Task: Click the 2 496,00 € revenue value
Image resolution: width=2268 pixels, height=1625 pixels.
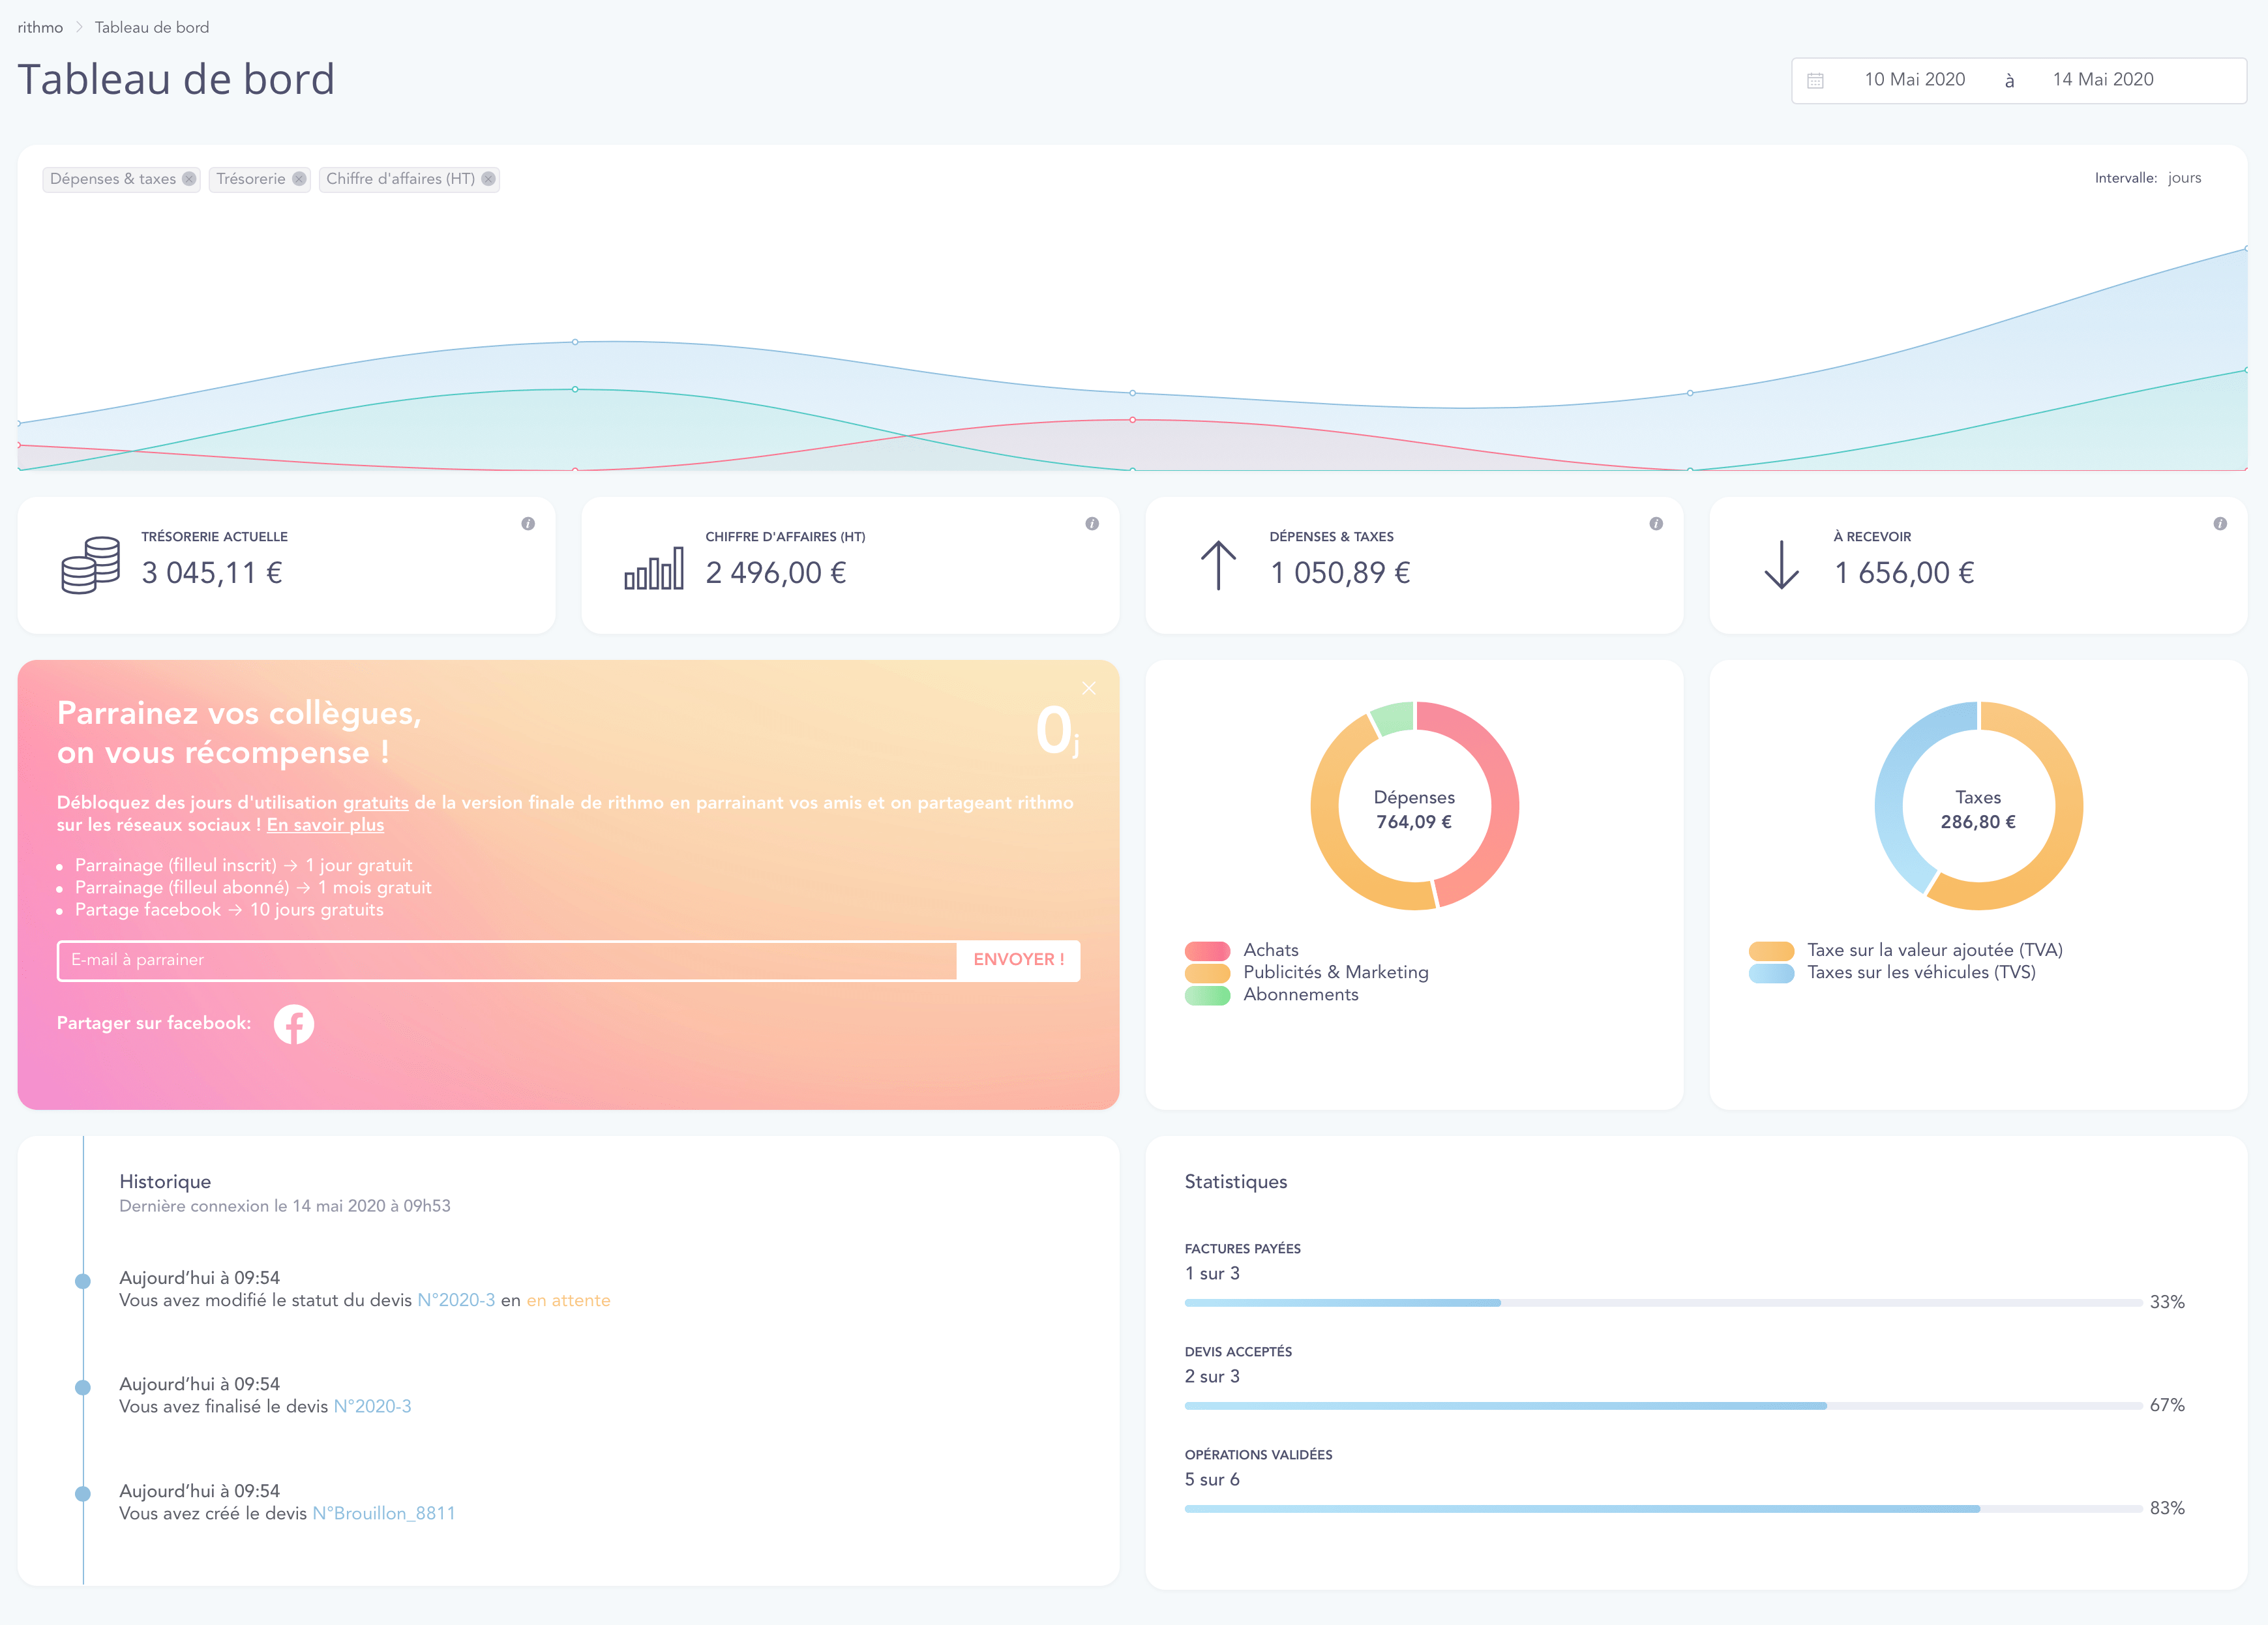Action: (776, 573)
